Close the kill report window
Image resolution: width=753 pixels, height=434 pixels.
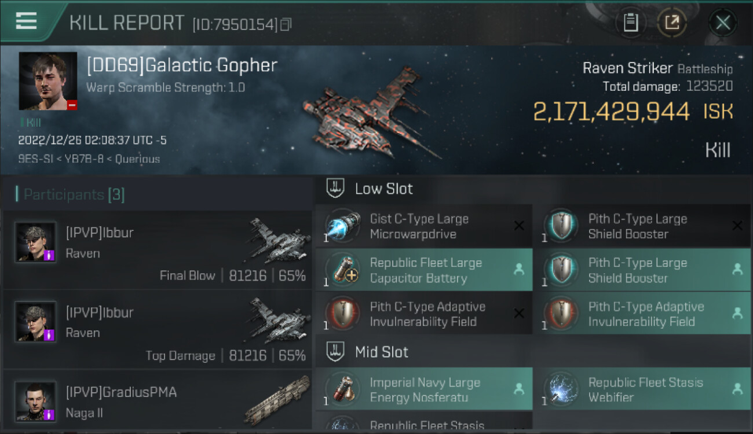722,23
